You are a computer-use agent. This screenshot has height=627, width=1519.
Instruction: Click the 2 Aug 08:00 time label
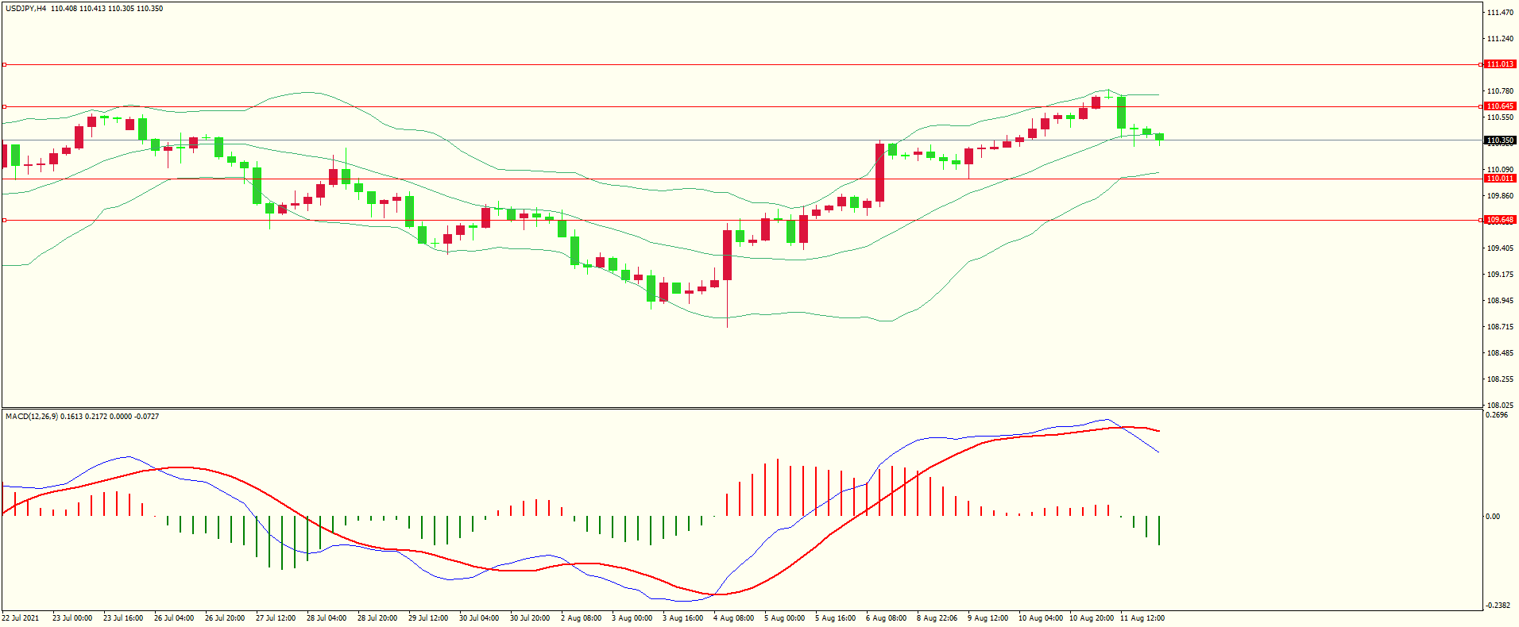582,618
